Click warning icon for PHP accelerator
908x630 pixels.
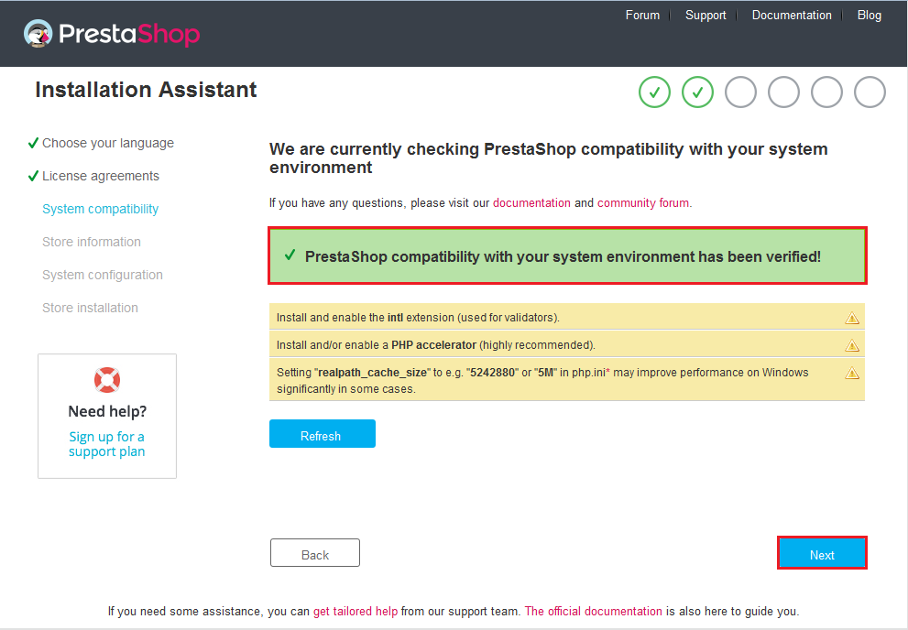[852, 345]
